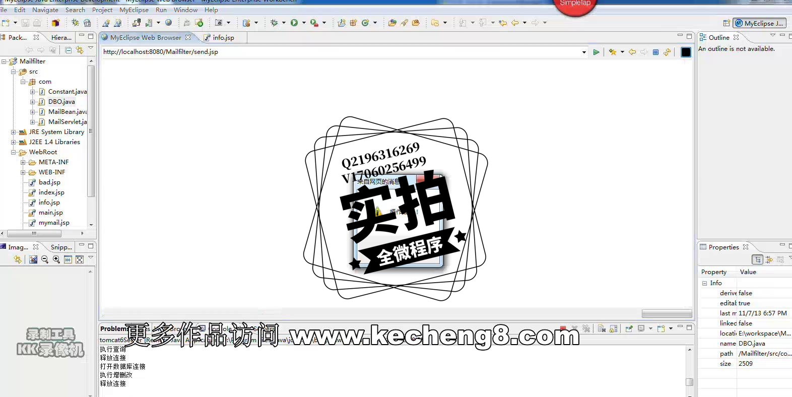Click the Debug bug icon in main toolbar
The width and height of the screenshot is (792, 397).
click(x=274, y=23)
